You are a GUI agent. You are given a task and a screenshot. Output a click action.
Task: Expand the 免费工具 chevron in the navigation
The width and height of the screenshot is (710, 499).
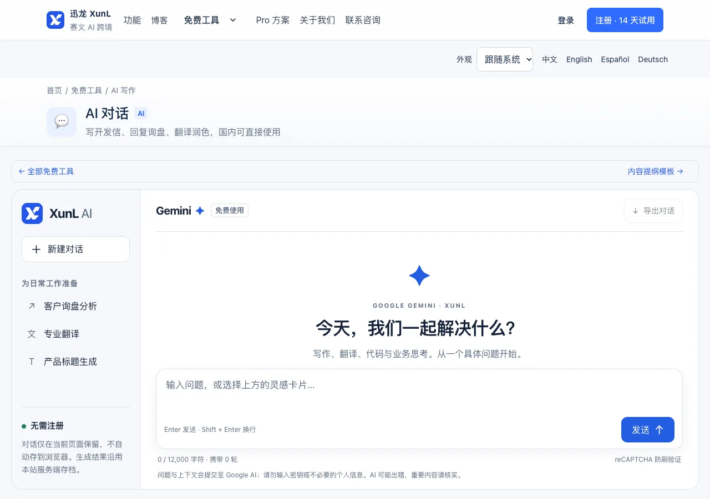click(233, 20)
